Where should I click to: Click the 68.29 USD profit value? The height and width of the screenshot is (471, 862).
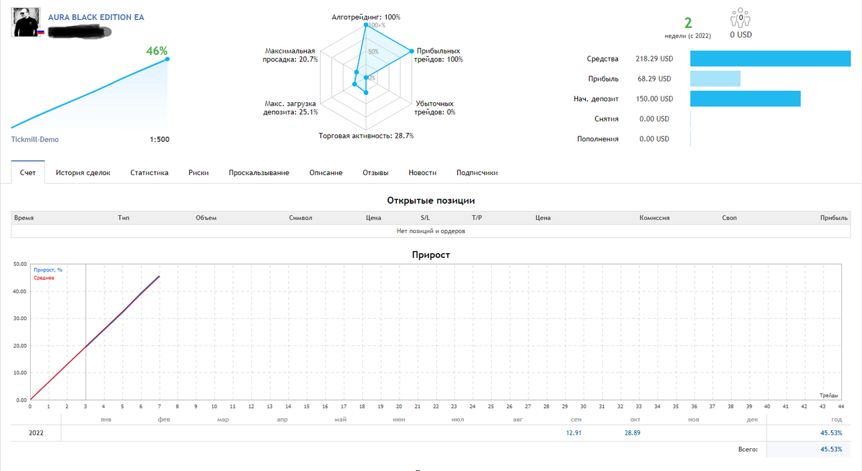click(x=654, y=79)
